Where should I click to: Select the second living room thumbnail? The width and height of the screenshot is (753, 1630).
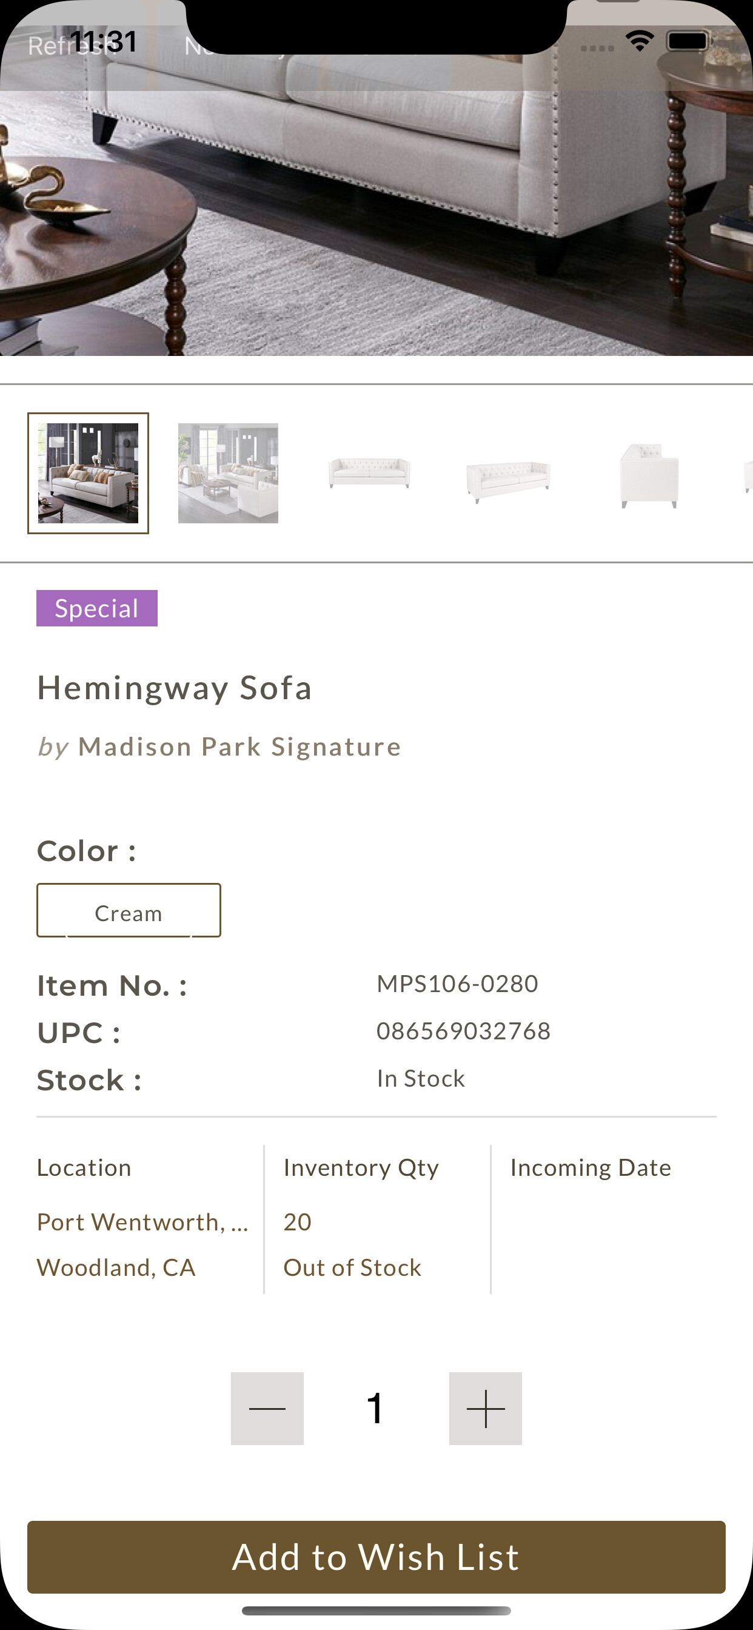pyautogui.click(x=228, y=472)
